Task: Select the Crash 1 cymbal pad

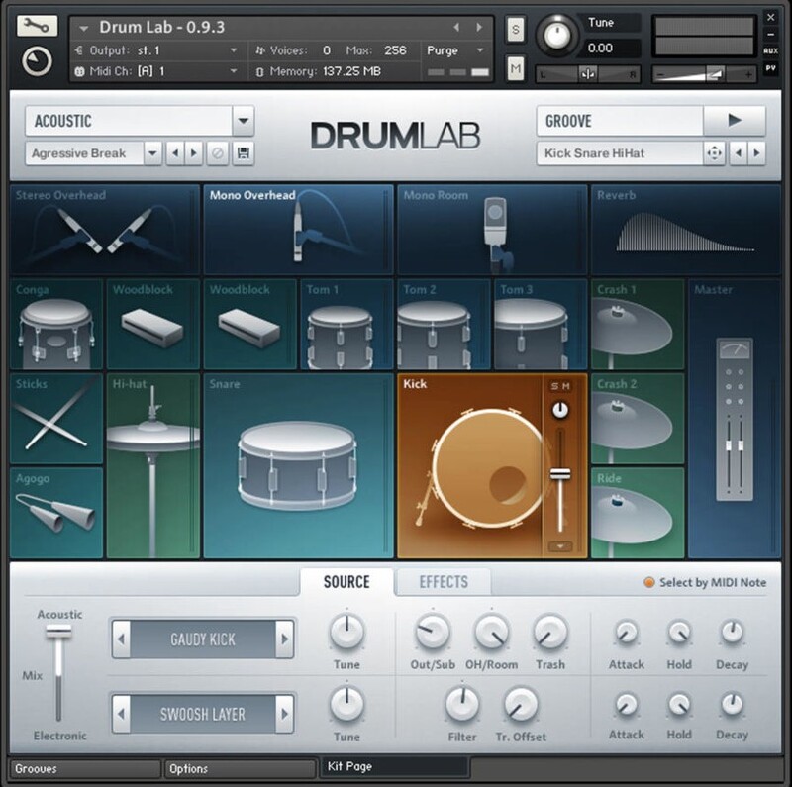Action: click(x=637, y=323)
